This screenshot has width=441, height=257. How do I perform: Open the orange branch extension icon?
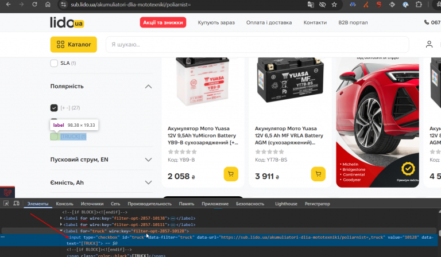coord(366,5)
